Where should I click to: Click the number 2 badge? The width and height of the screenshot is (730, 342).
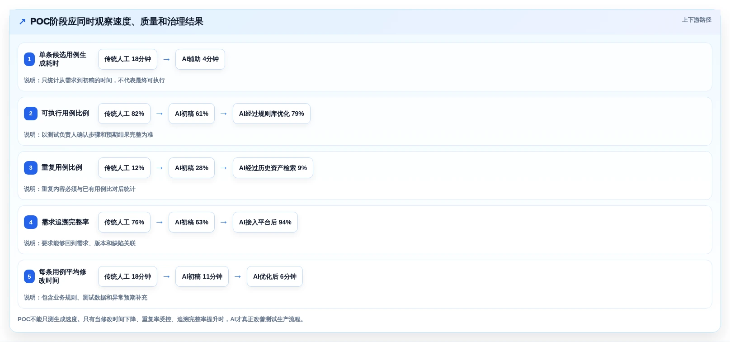[x=31, y=114]
